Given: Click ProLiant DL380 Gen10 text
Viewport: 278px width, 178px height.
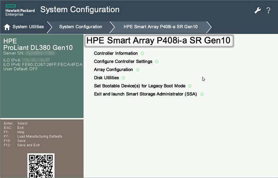Looking at the screenshot, I should tap(38, 48).
